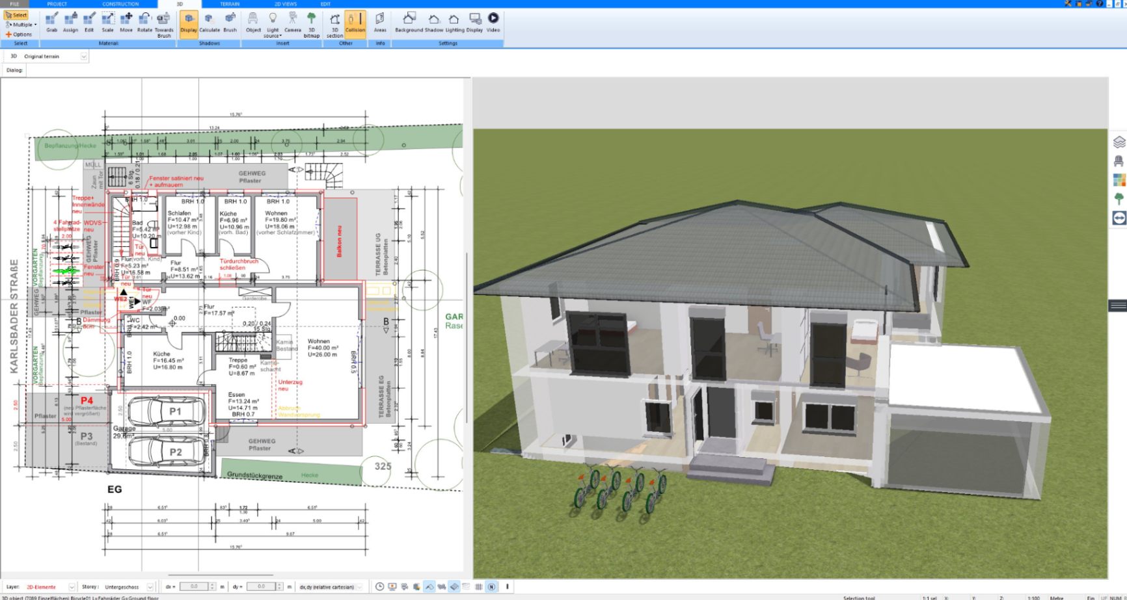
Task: Toggle the Display shadows button
Action: (x=189, y=24)
